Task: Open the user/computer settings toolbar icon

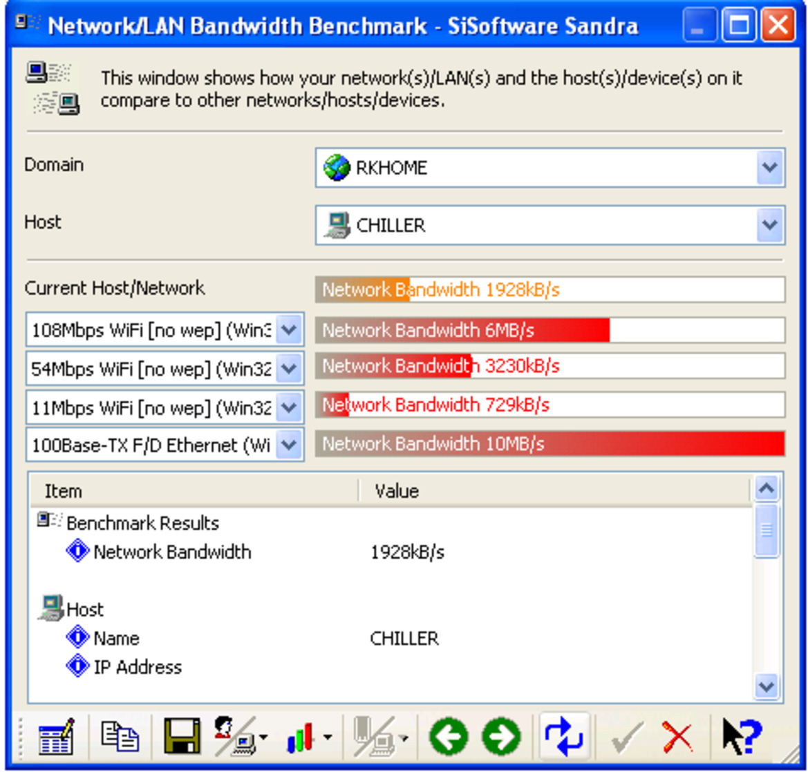Action: (234, 737)
